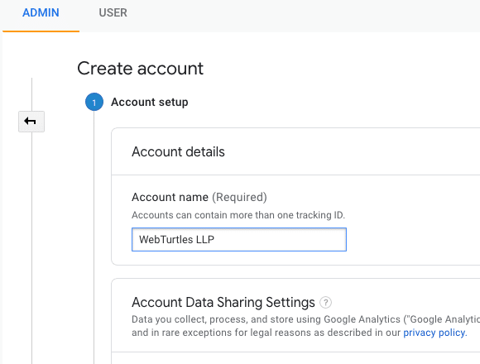Click the legal reasons exception sentence
The width and height of the screenshot is (480, 364).
click(266, 333)
